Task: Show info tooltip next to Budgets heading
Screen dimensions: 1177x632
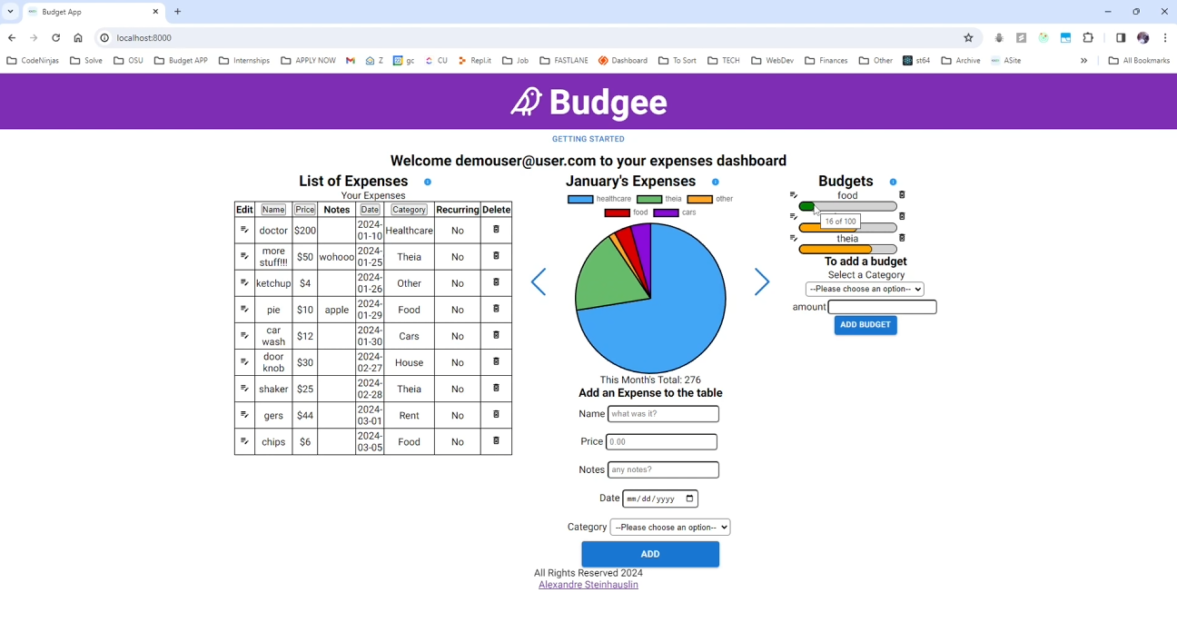Action: click(894, 183)
